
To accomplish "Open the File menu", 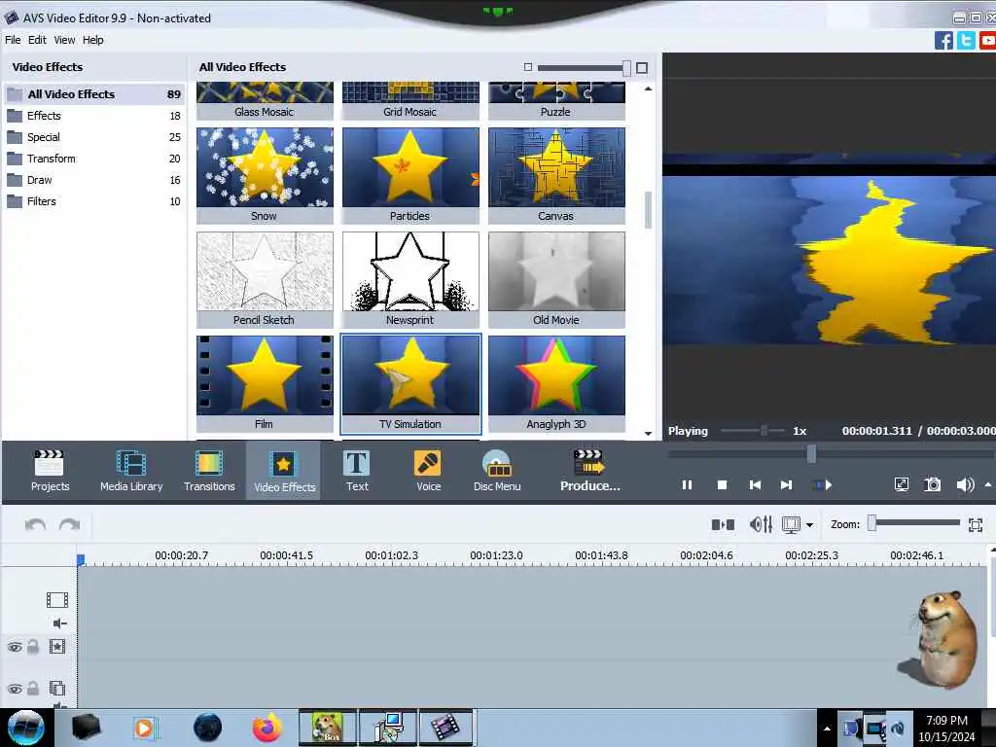I will (13, 39).
